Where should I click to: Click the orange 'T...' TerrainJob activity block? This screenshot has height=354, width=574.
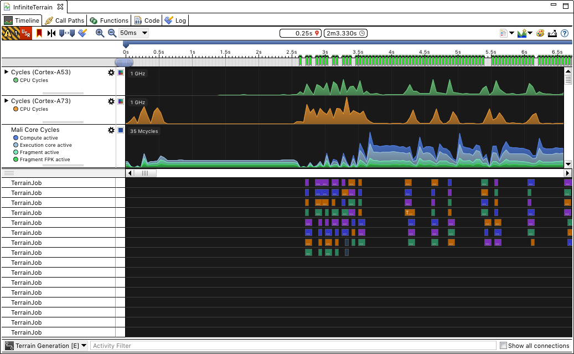pos(410,213)
